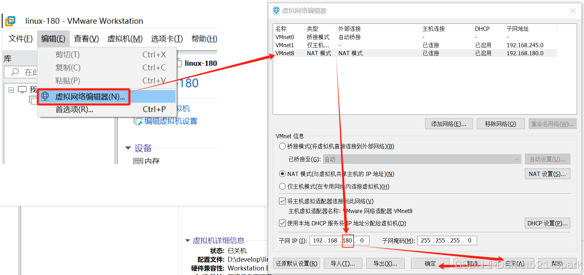Open 首选项(R)... menu entry
This screenshot has width=584, height=275.
107,110
